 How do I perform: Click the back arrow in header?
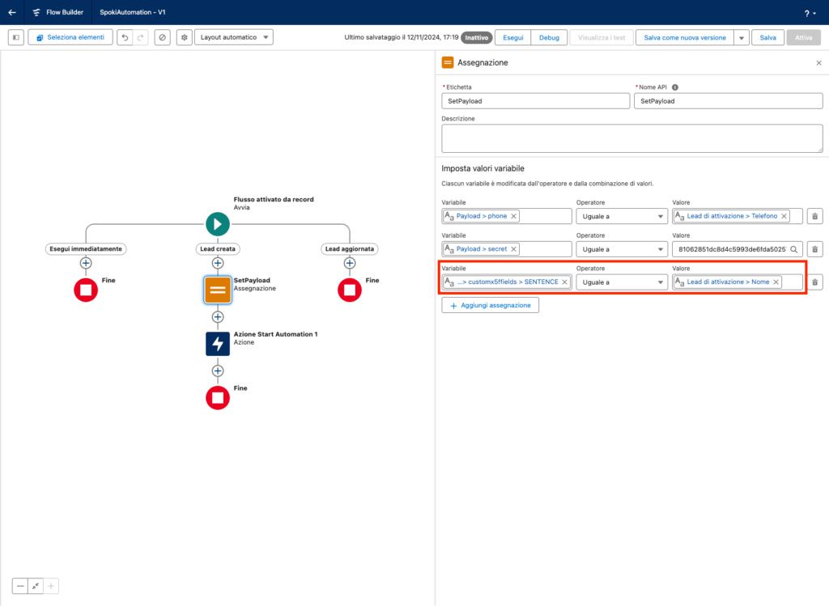click(x=12, y=12)
